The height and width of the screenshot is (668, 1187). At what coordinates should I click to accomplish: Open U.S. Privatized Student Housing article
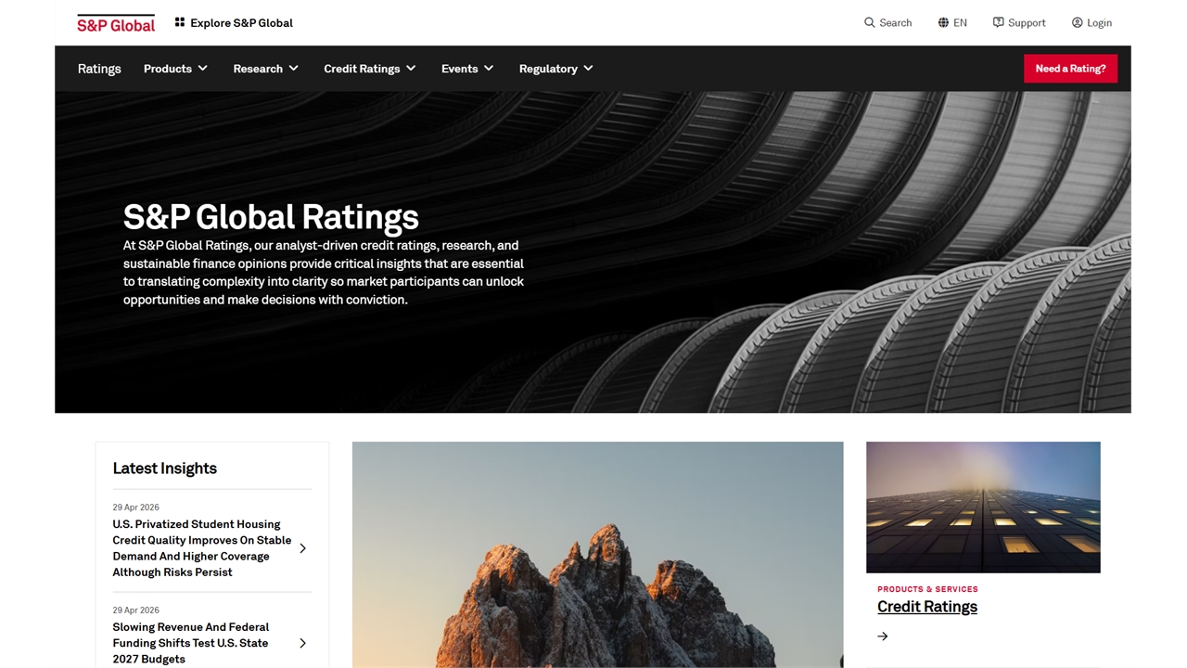coord(201,548)
